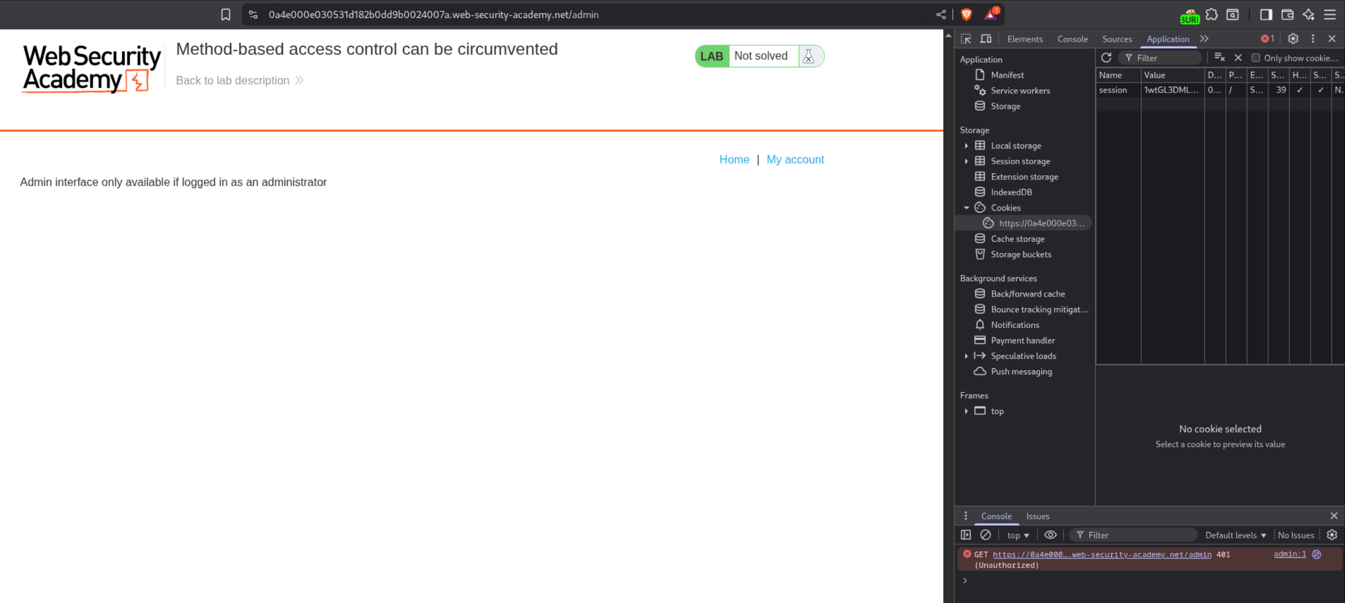Click the inspect element picker icon

(x=966, y=39)
